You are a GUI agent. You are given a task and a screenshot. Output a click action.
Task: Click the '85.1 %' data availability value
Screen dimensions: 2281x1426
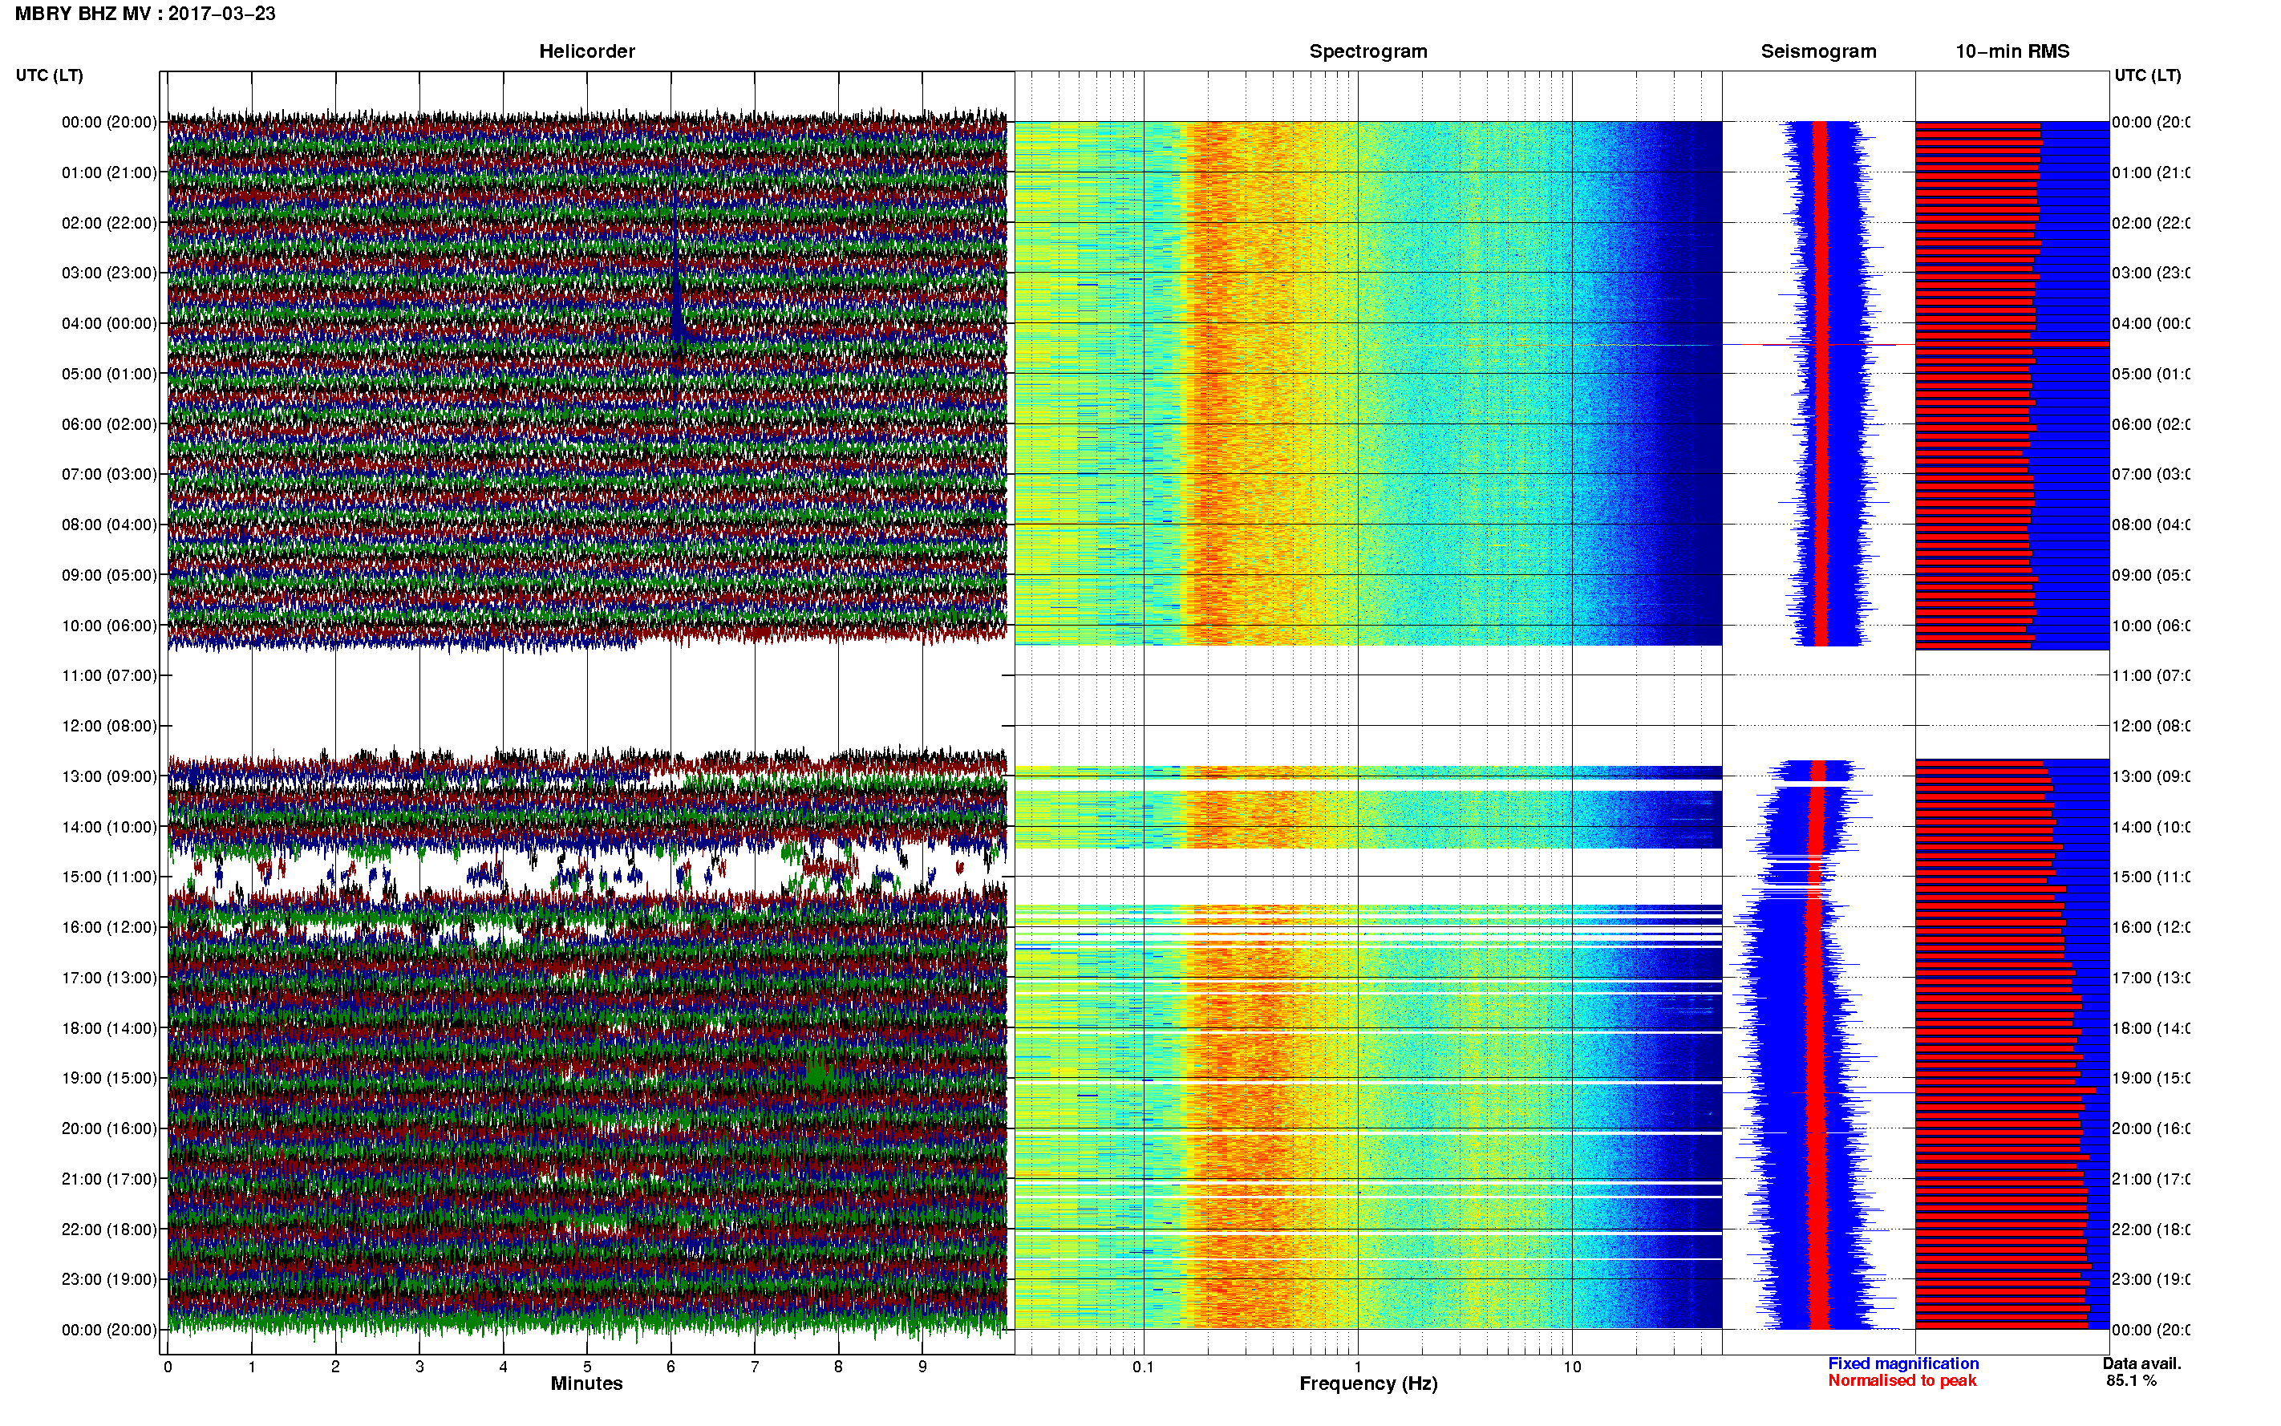tap(2131, 1381)
